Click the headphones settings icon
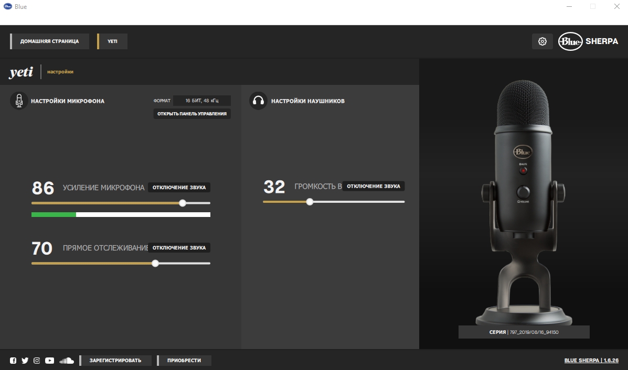The image size is (628, 370). tap(258, 101)
